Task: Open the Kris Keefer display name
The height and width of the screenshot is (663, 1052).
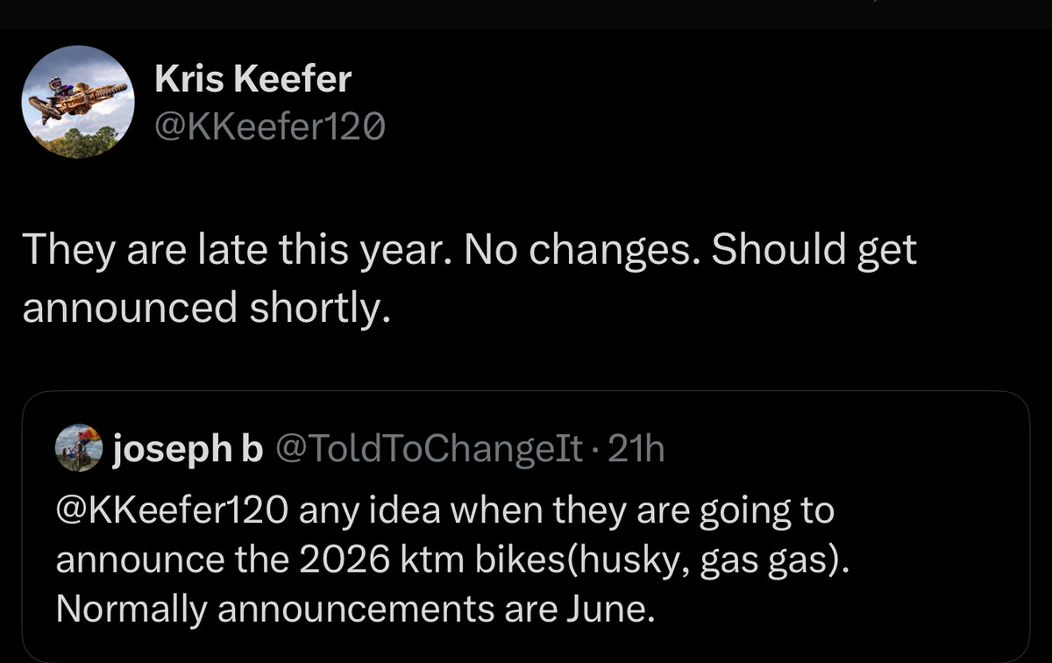Action: (x=252, y=80)
